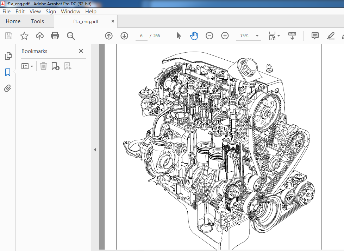
Task: Delete selected bookmark with trash icon
Action: click(43, 66)
